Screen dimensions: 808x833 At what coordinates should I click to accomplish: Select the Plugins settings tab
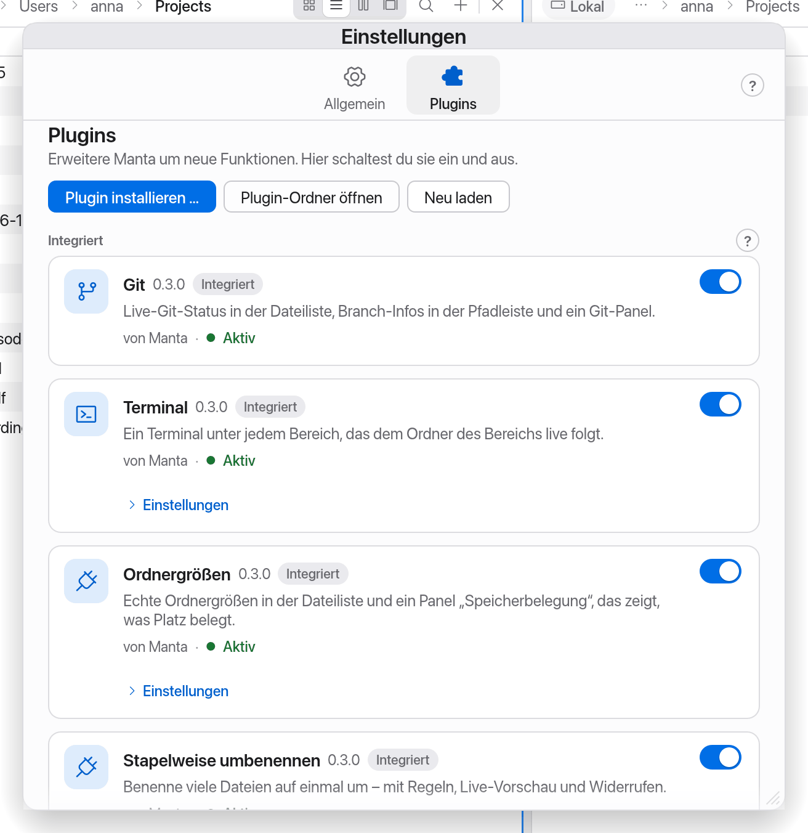453,86
